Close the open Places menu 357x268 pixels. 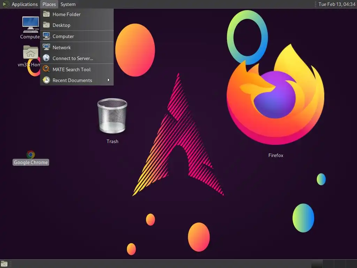49,4
